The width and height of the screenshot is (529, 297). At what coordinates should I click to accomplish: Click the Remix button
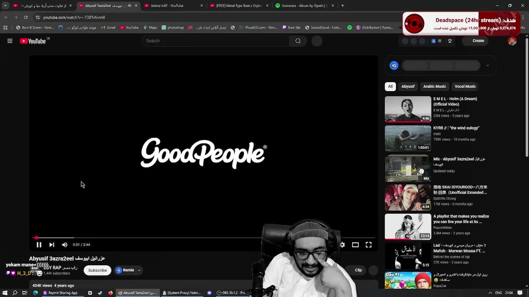coord(125,270)
